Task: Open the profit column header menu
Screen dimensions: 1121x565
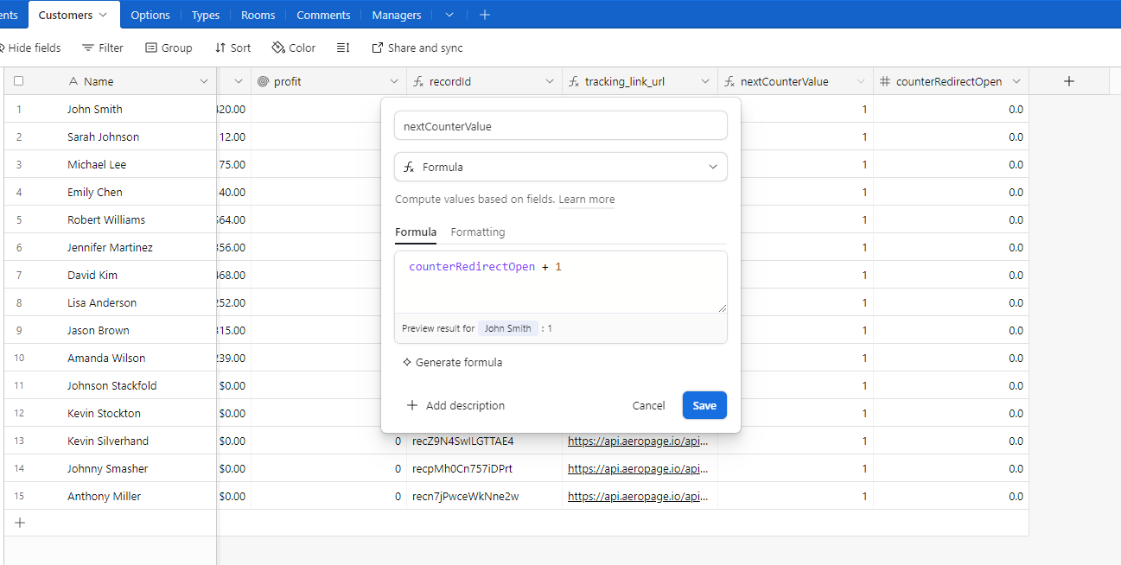Action: click(394, 81)
